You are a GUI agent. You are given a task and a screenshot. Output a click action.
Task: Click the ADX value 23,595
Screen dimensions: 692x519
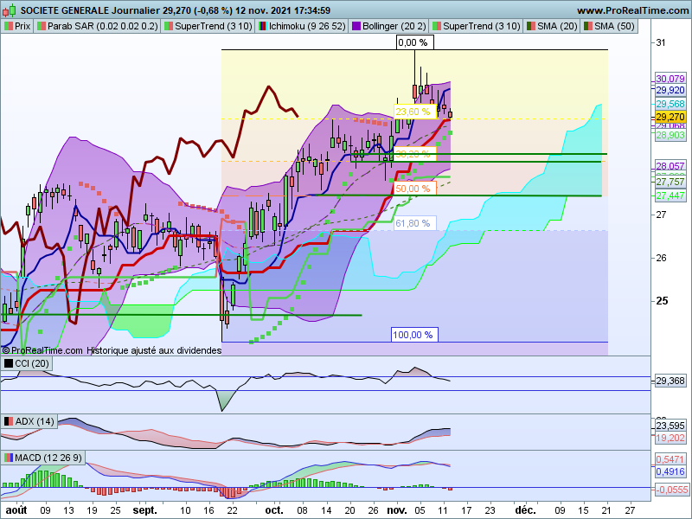click(670, 426)
